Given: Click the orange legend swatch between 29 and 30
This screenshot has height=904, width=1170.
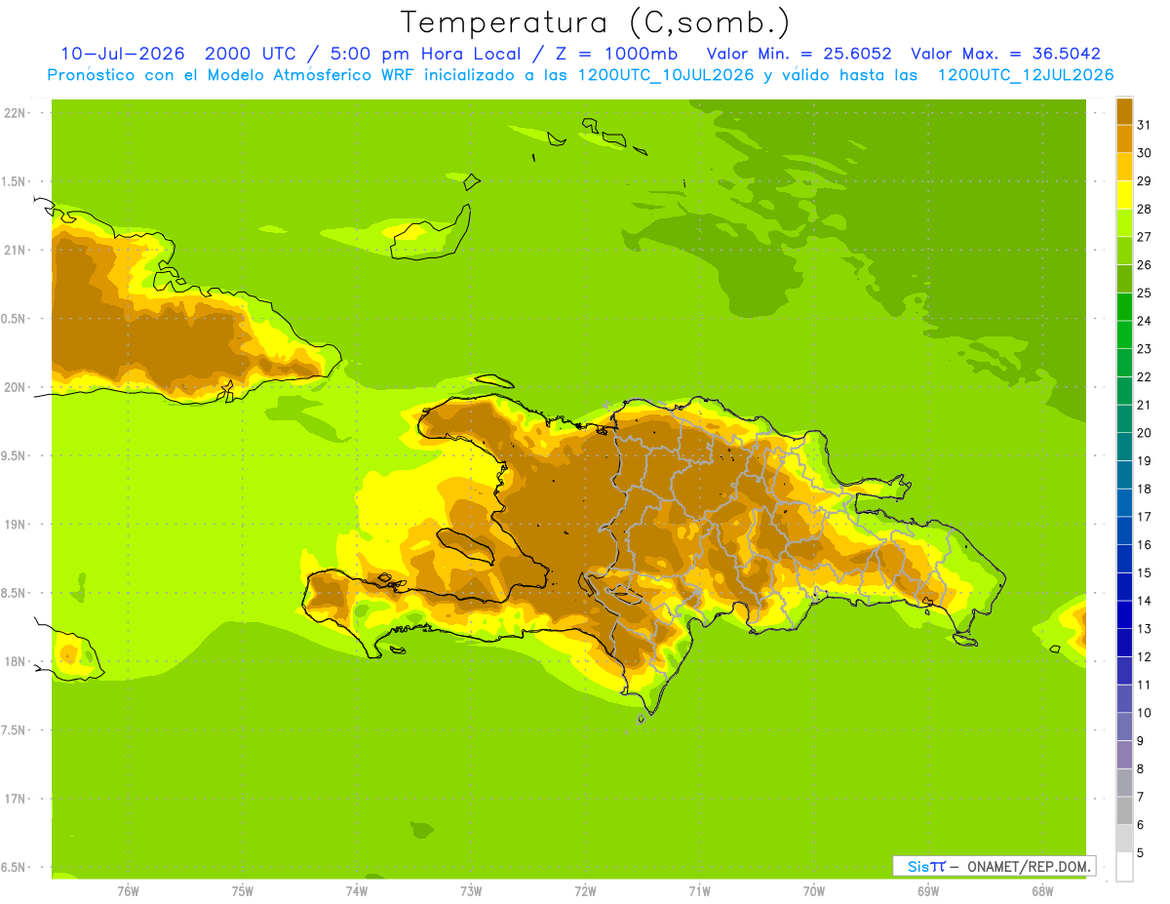Looking at the screenshot, I should (1124, 167).
